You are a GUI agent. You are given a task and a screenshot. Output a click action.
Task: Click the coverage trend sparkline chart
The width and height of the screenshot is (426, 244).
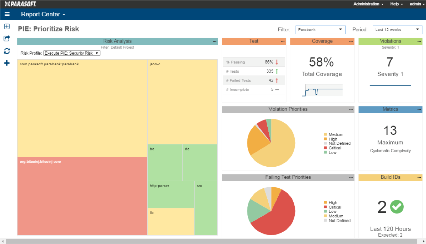[x=322, y=90]
